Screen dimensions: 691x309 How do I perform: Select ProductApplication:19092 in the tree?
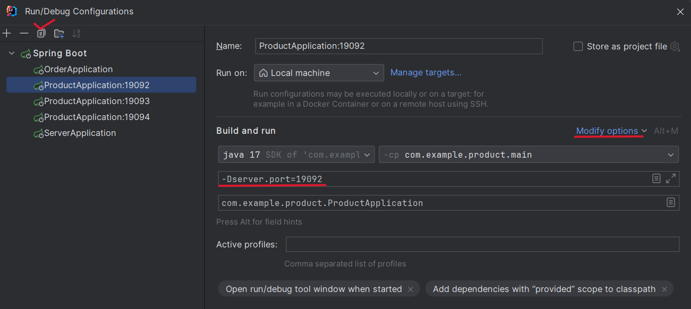click(101, 85)
